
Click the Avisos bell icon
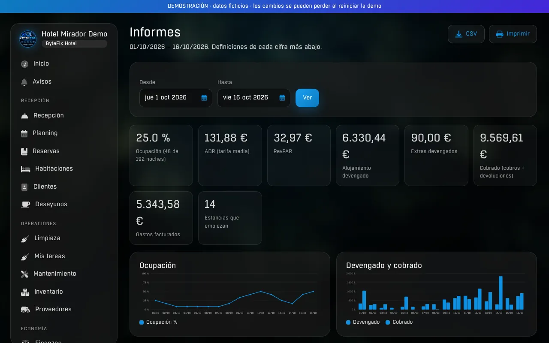[x=24, y=82]
